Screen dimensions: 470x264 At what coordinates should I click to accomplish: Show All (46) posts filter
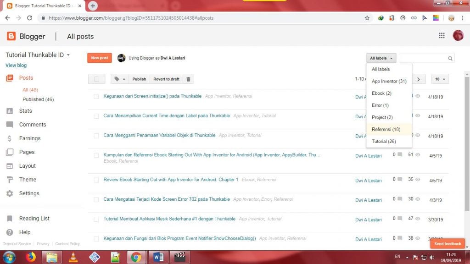pyautogui.click(x=30, y=90)
